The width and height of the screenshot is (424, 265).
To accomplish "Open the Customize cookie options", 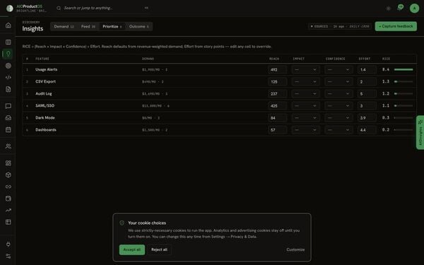I will [x=295, y=249].
